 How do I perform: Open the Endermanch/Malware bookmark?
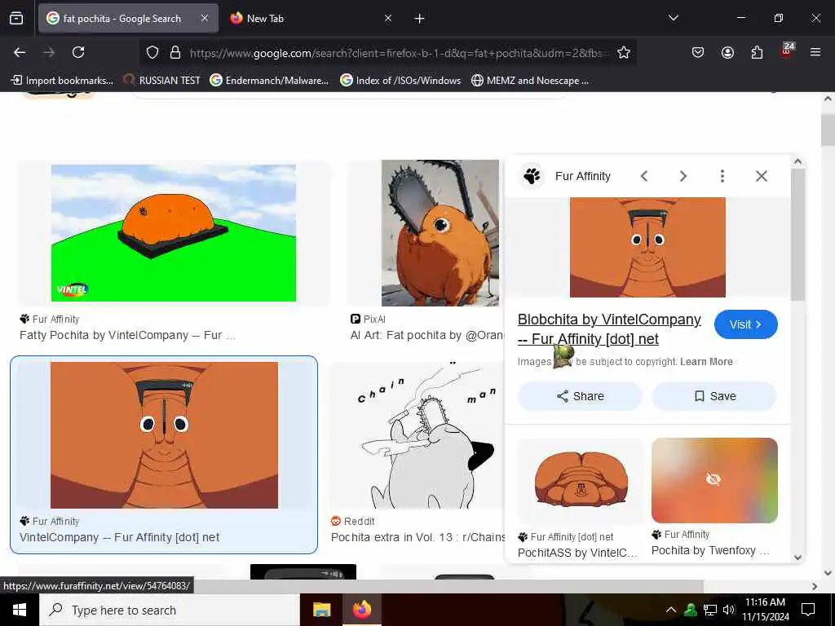click(269, 81)
